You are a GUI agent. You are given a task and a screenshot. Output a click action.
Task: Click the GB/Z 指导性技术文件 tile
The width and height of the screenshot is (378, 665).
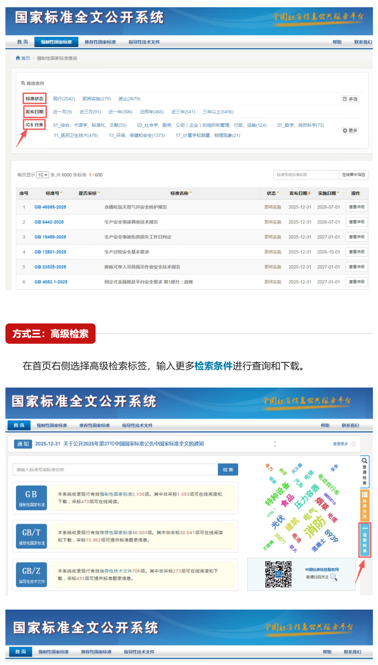tap(31, 574)
